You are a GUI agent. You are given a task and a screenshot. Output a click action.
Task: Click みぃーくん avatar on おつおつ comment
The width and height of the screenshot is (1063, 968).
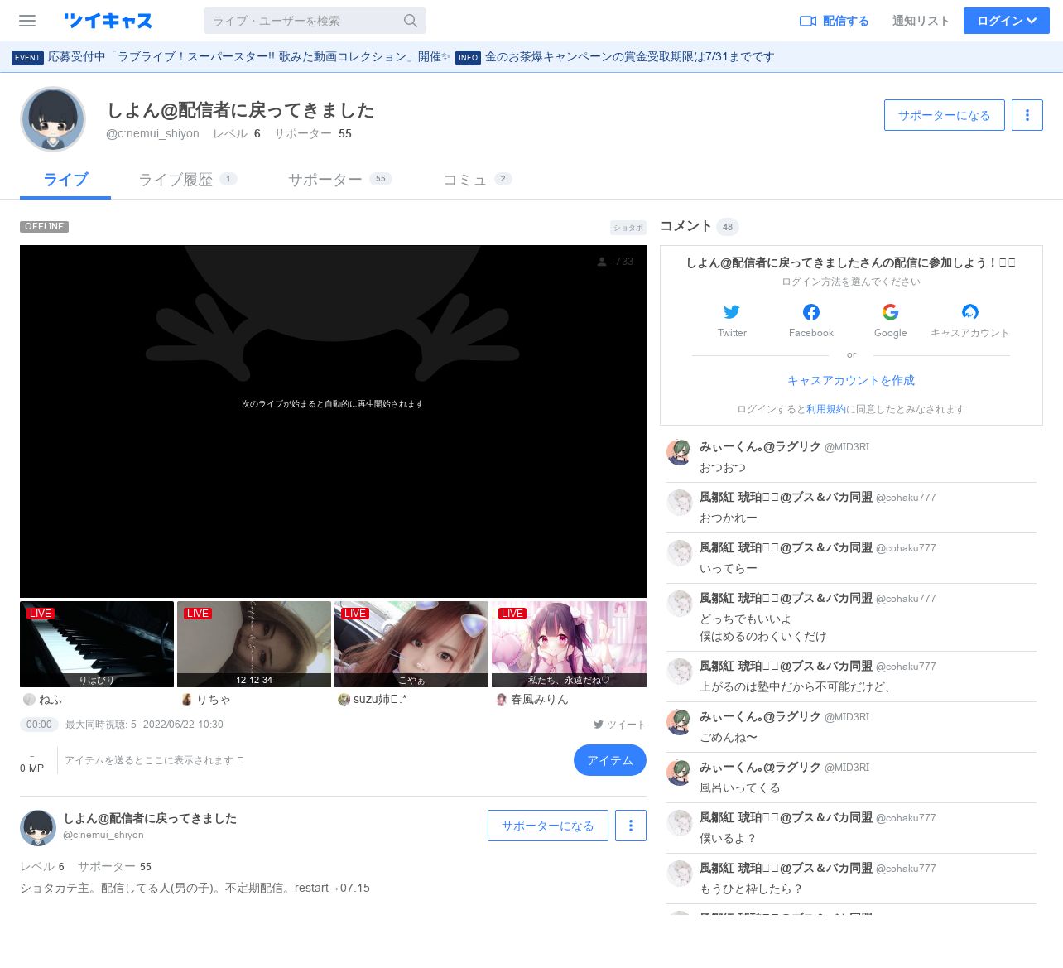pyautogui.click(x=680, y=452)
